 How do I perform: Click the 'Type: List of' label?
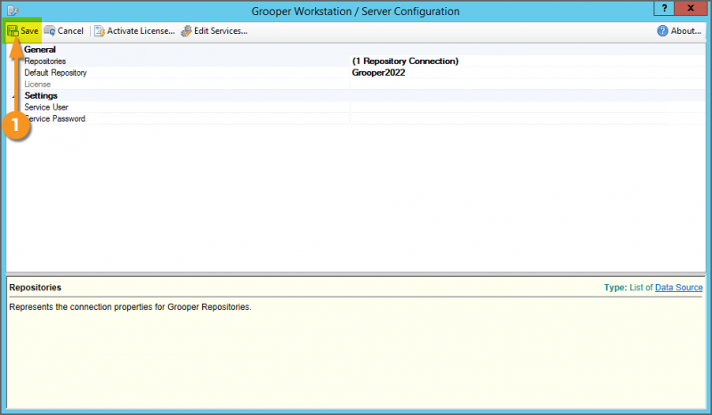[x=628, y=288]
